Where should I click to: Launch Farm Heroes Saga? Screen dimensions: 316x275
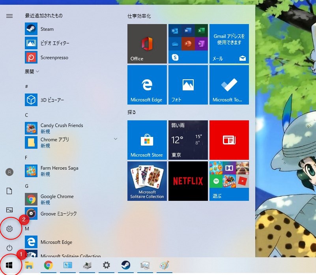[71, 171]
